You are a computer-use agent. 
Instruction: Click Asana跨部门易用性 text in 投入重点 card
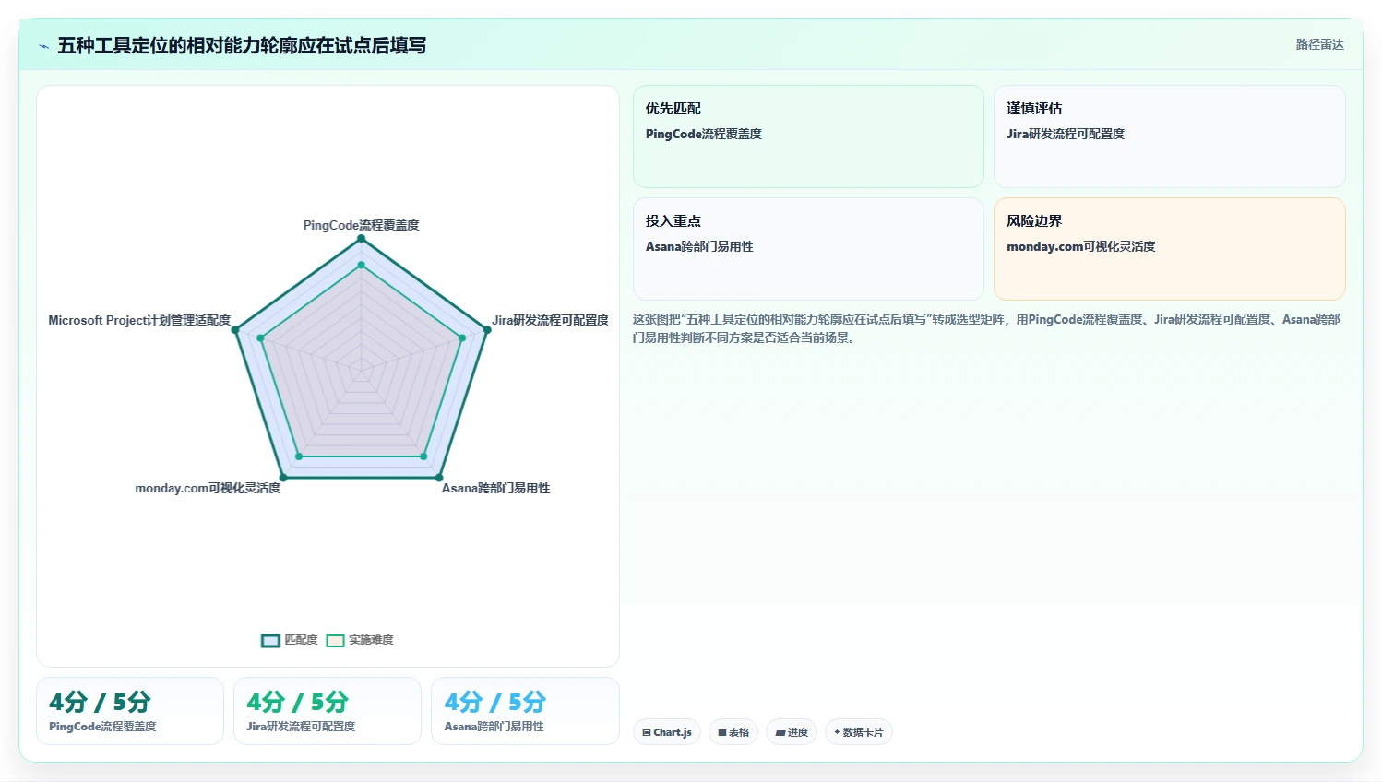(699, 246)
